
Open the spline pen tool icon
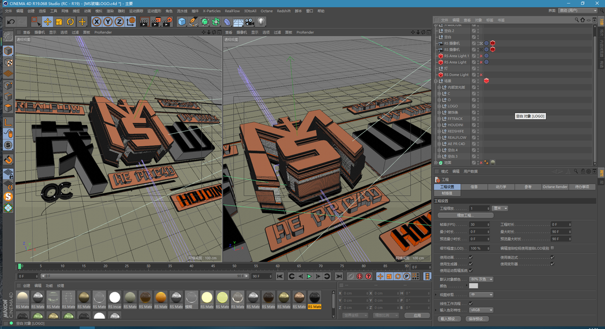[x=193, y=21]
